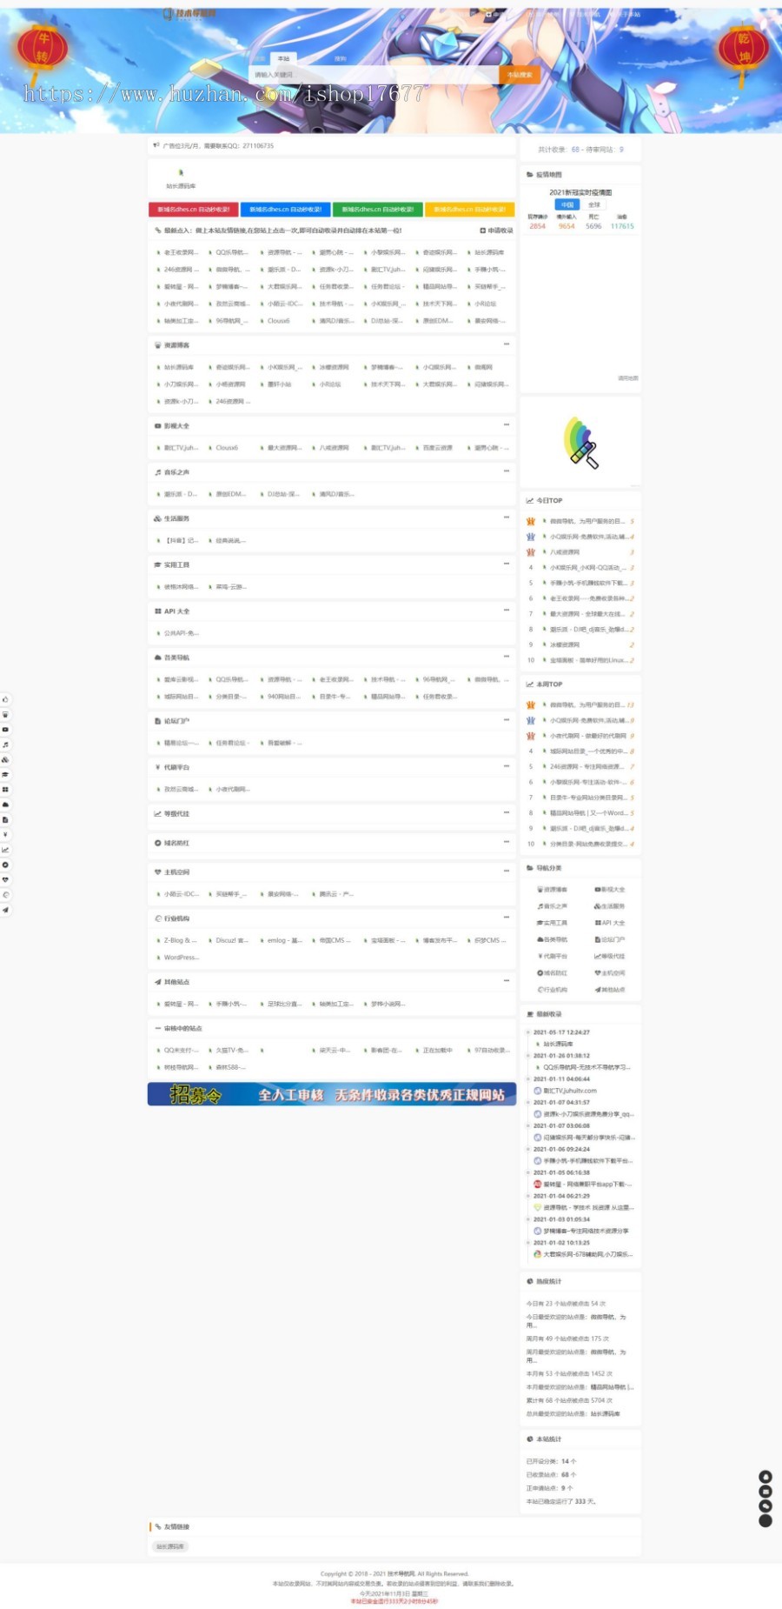Click the heart icon beside the 主机空间 heading
This screenshot has width=782, height=1609.
[x=157, y=871]
